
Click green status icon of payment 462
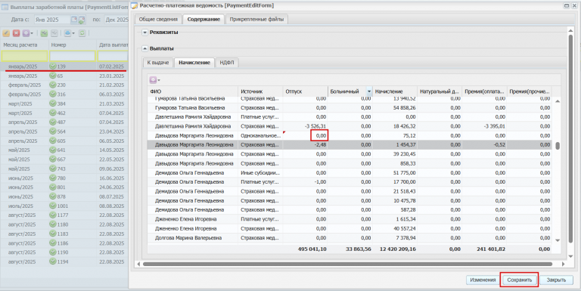click(x=53, y=113)
